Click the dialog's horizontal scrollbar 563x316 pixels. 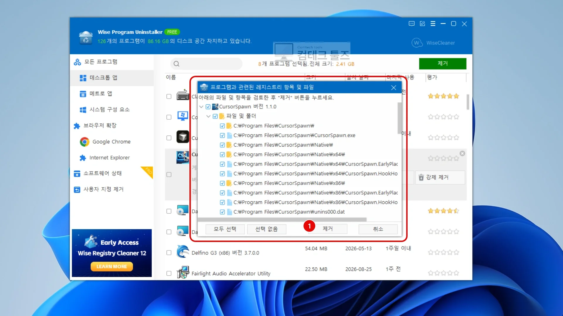click(282, 219)
